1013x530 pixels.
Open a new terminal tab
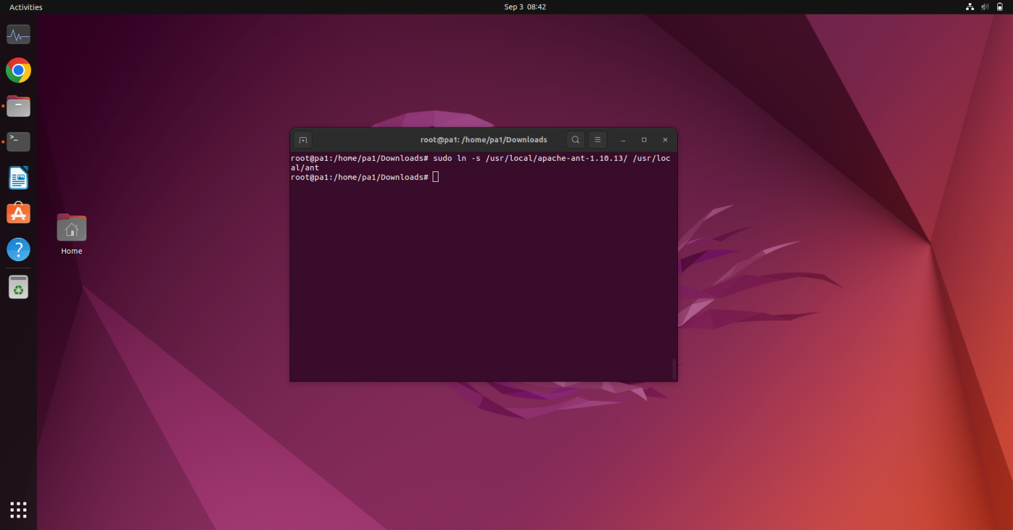coord(302,140)
